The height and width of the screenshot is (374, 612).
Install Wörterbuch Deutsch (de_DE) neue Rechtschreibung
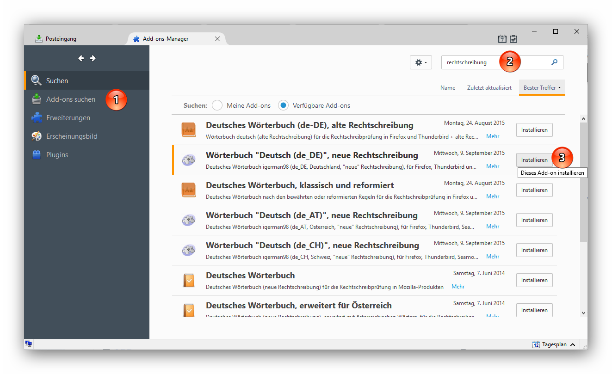[x=534, y=160]
